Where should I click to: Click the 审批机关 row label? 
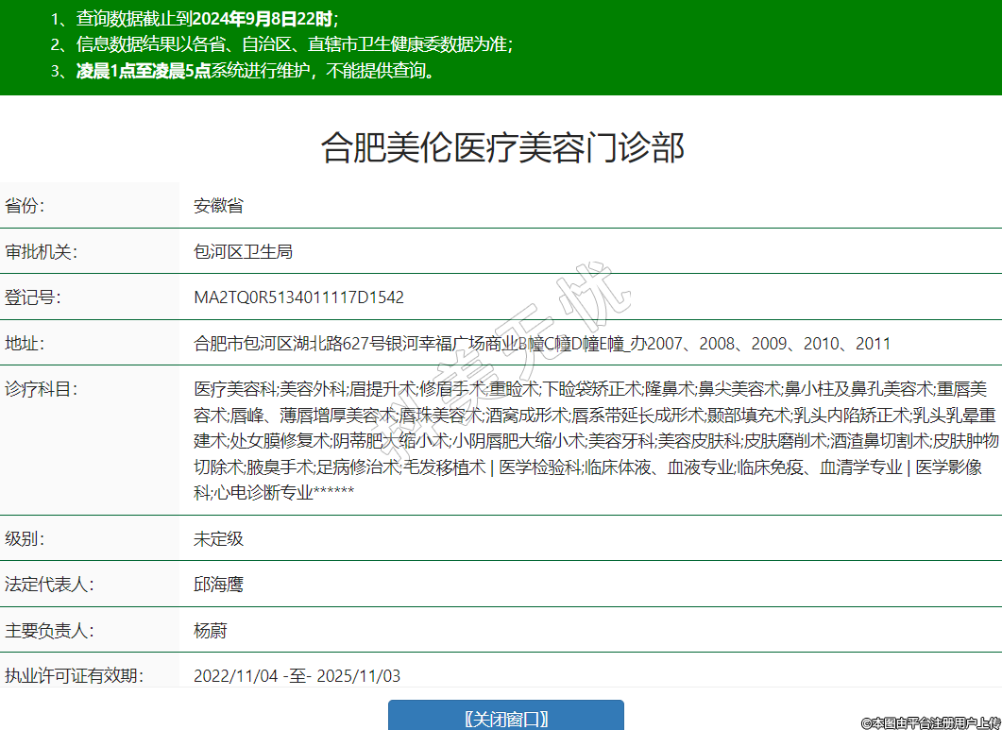pos(41,251)
